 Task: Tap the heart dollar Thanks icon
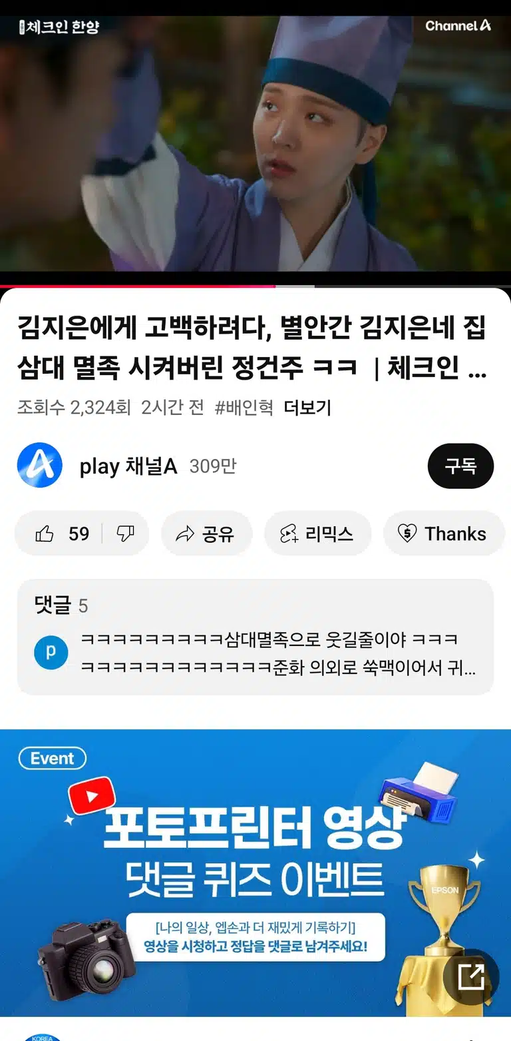407,533
